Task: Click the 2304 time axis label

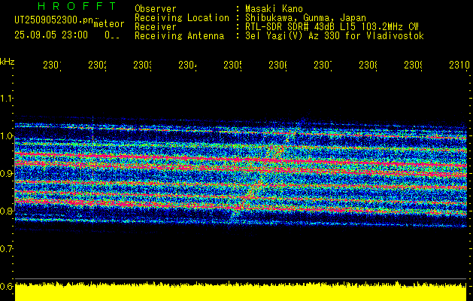Action: 188,65
